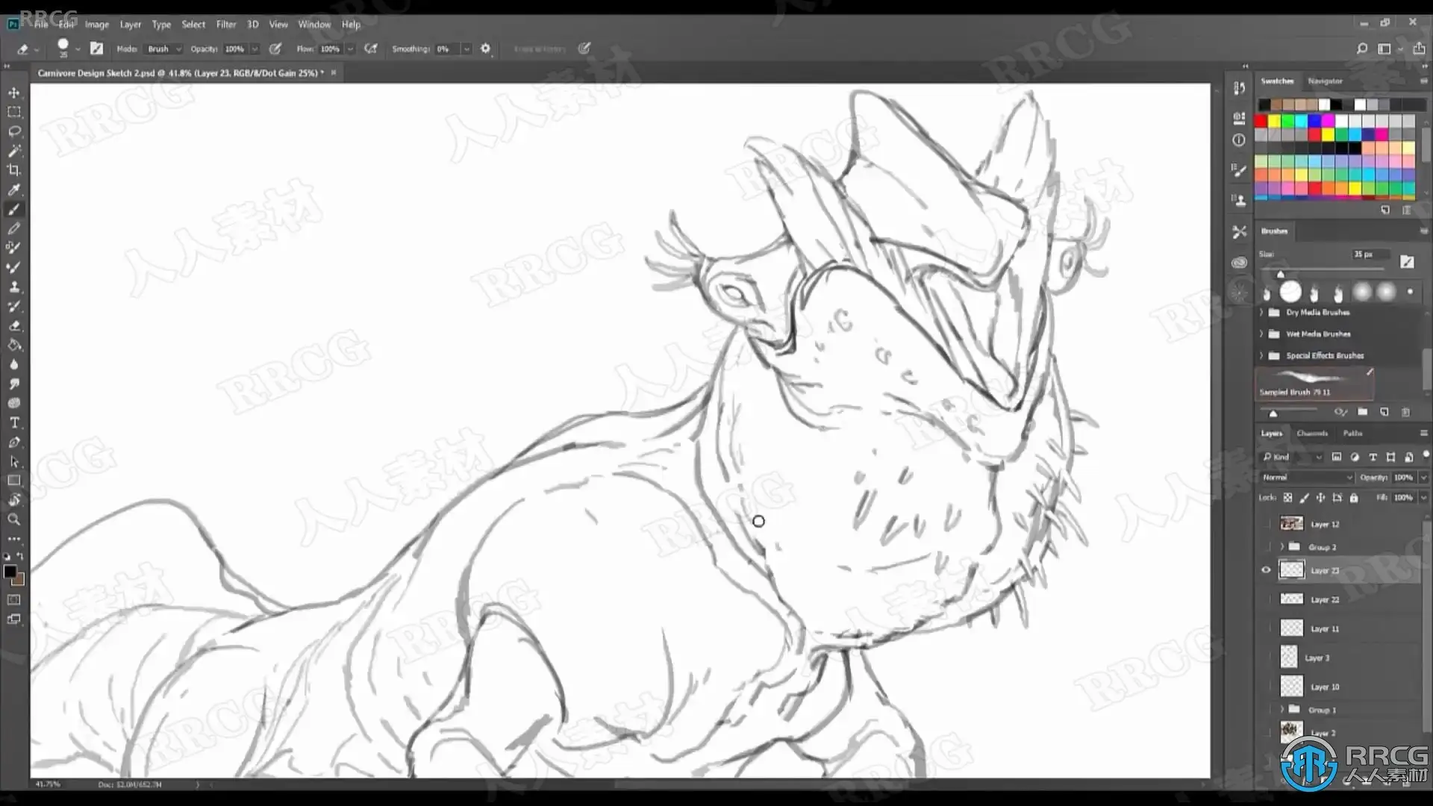Open the Filter menu
This screenshot has height=806, width=1433.
pos(225,25)
